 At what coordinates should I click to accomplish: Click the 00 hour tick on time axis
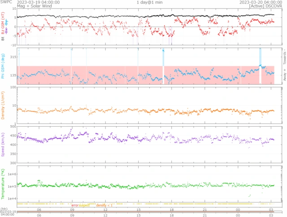pos(238,209)
